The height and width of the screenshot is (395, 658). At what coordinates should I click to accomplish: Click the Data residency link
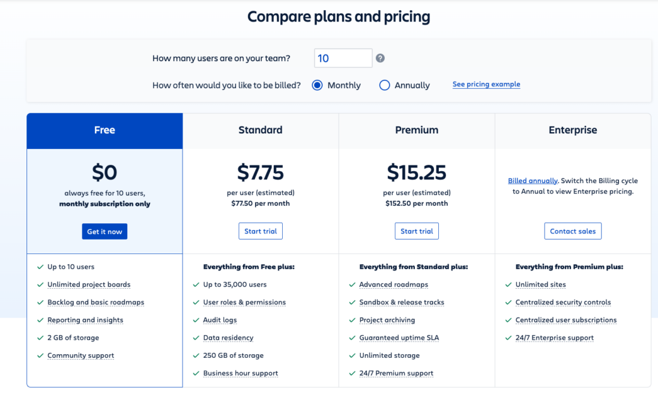pyautogui.click(x=228, y=337)
